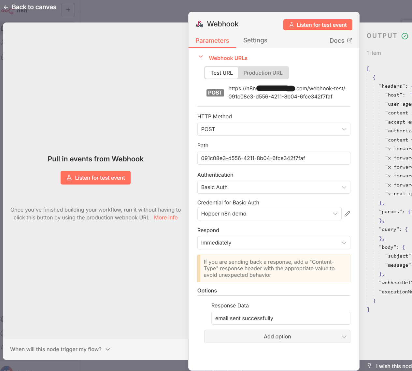Select the Parameters tab
The height and width of the screenshot is (371, 412).
coord(212,40)
